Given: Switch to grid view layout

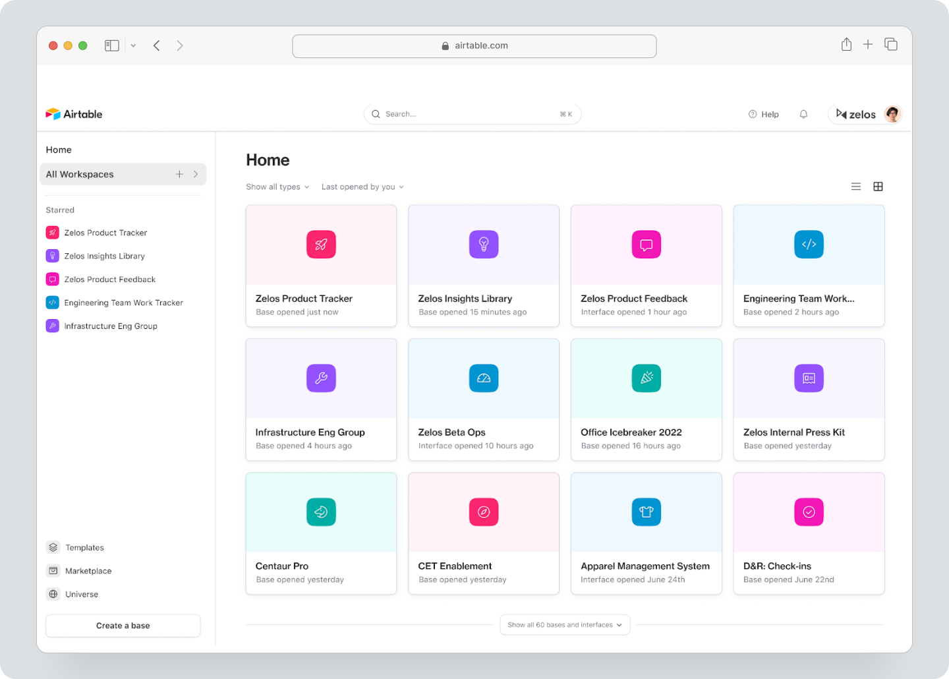Looking at the screenshot, I should (x=878, y=187).
